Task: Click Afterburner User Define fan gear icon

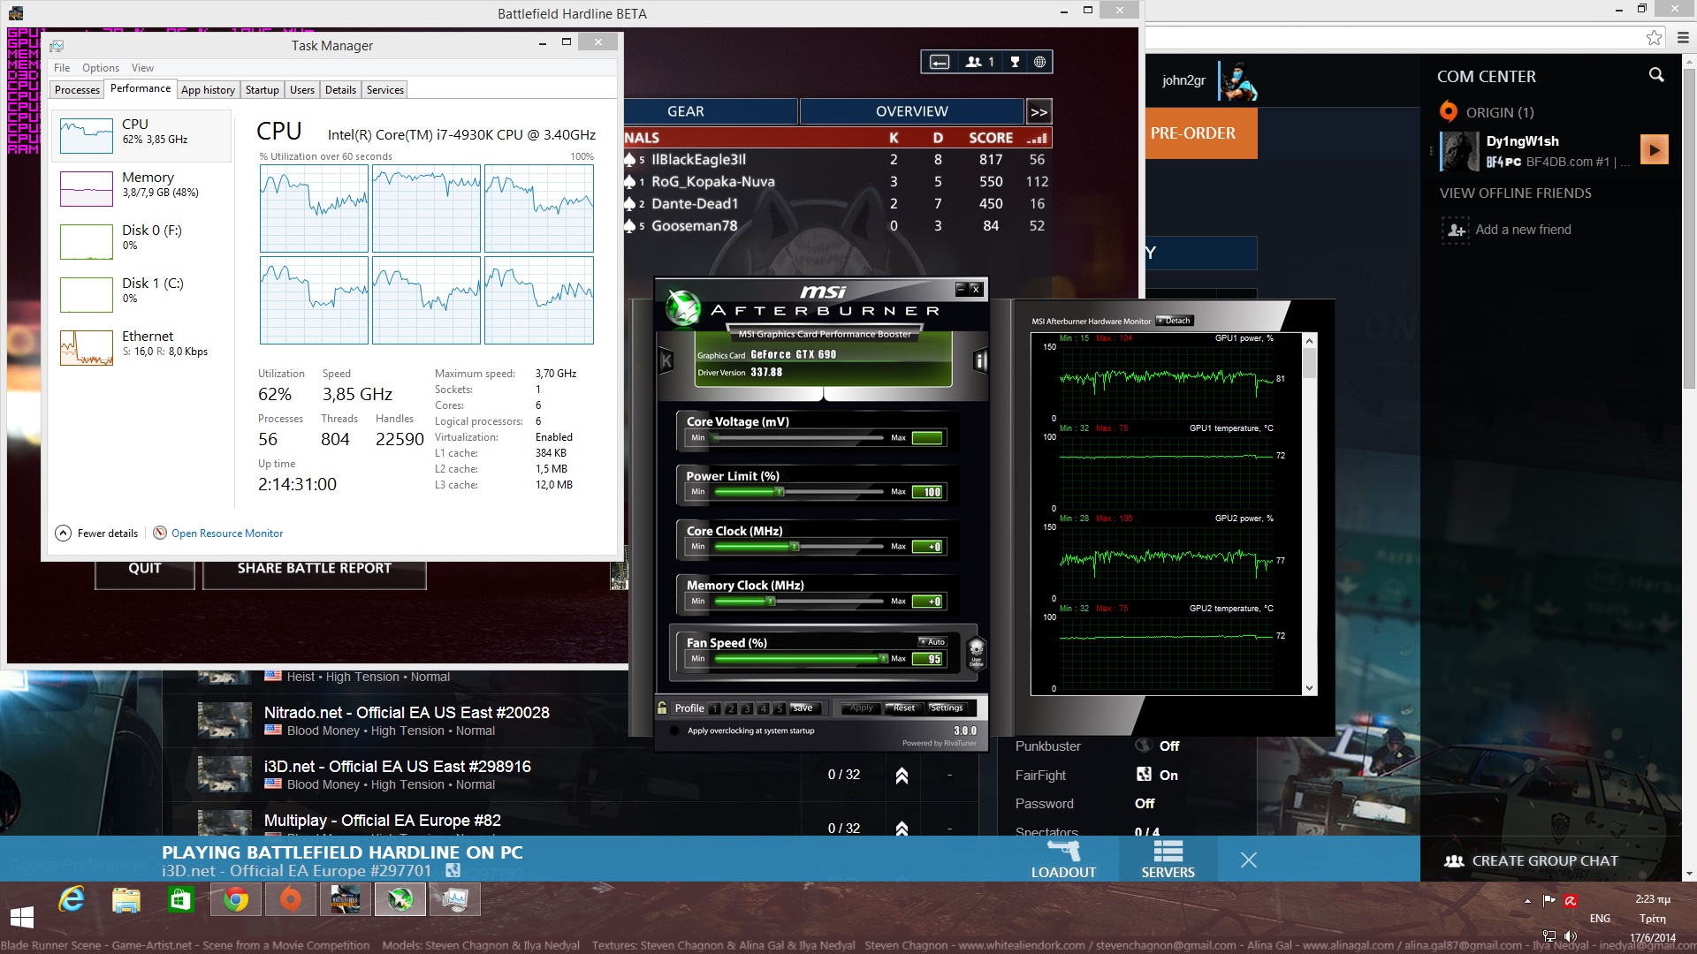Action: (976, 654)
